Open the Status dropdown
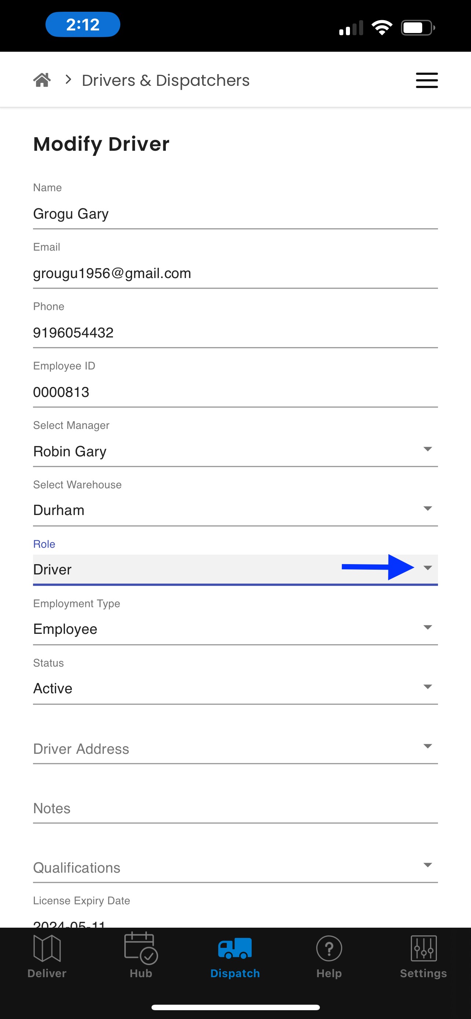Image resolution: width=471 pixels, height=1019 pixels. pyautogui.click(x=235, y=688)
